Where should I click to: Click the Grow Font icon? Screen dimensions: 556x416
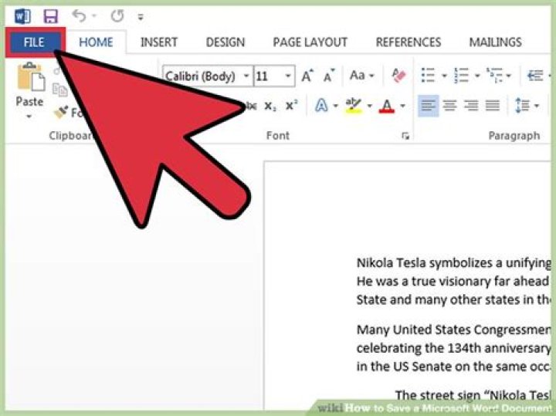coord(307,76)
